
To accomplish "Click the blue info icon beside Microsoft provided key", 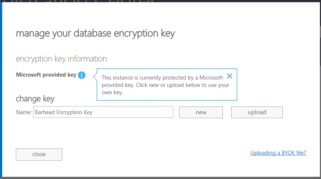I will tap(82, 75).
